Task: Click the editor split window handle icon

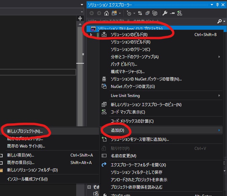Action: [80, 19]
